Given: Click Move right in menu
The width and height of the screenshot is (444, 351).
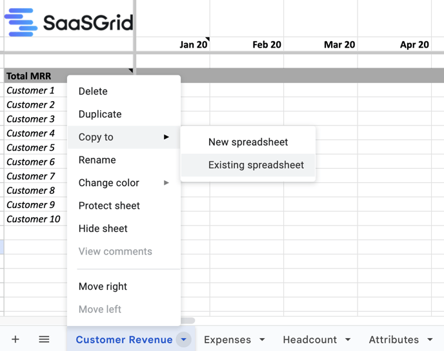Looking at the screenshot, I should pyautogui.click(x=103, y=287).
